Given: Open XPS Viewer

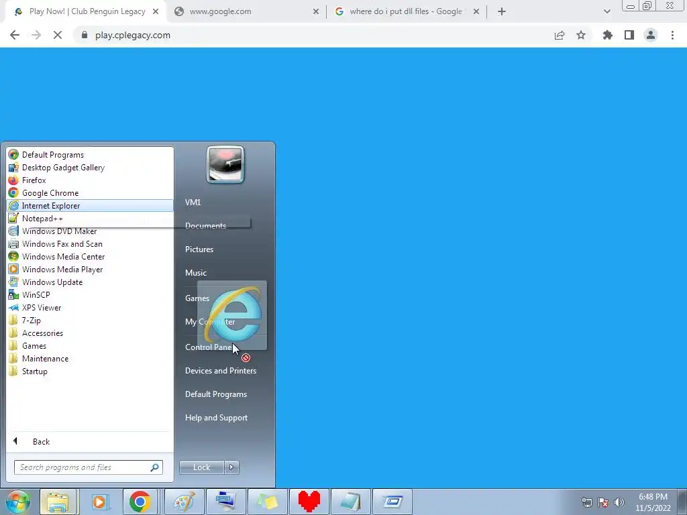Looking at the screenshot, I should (90, 307).
